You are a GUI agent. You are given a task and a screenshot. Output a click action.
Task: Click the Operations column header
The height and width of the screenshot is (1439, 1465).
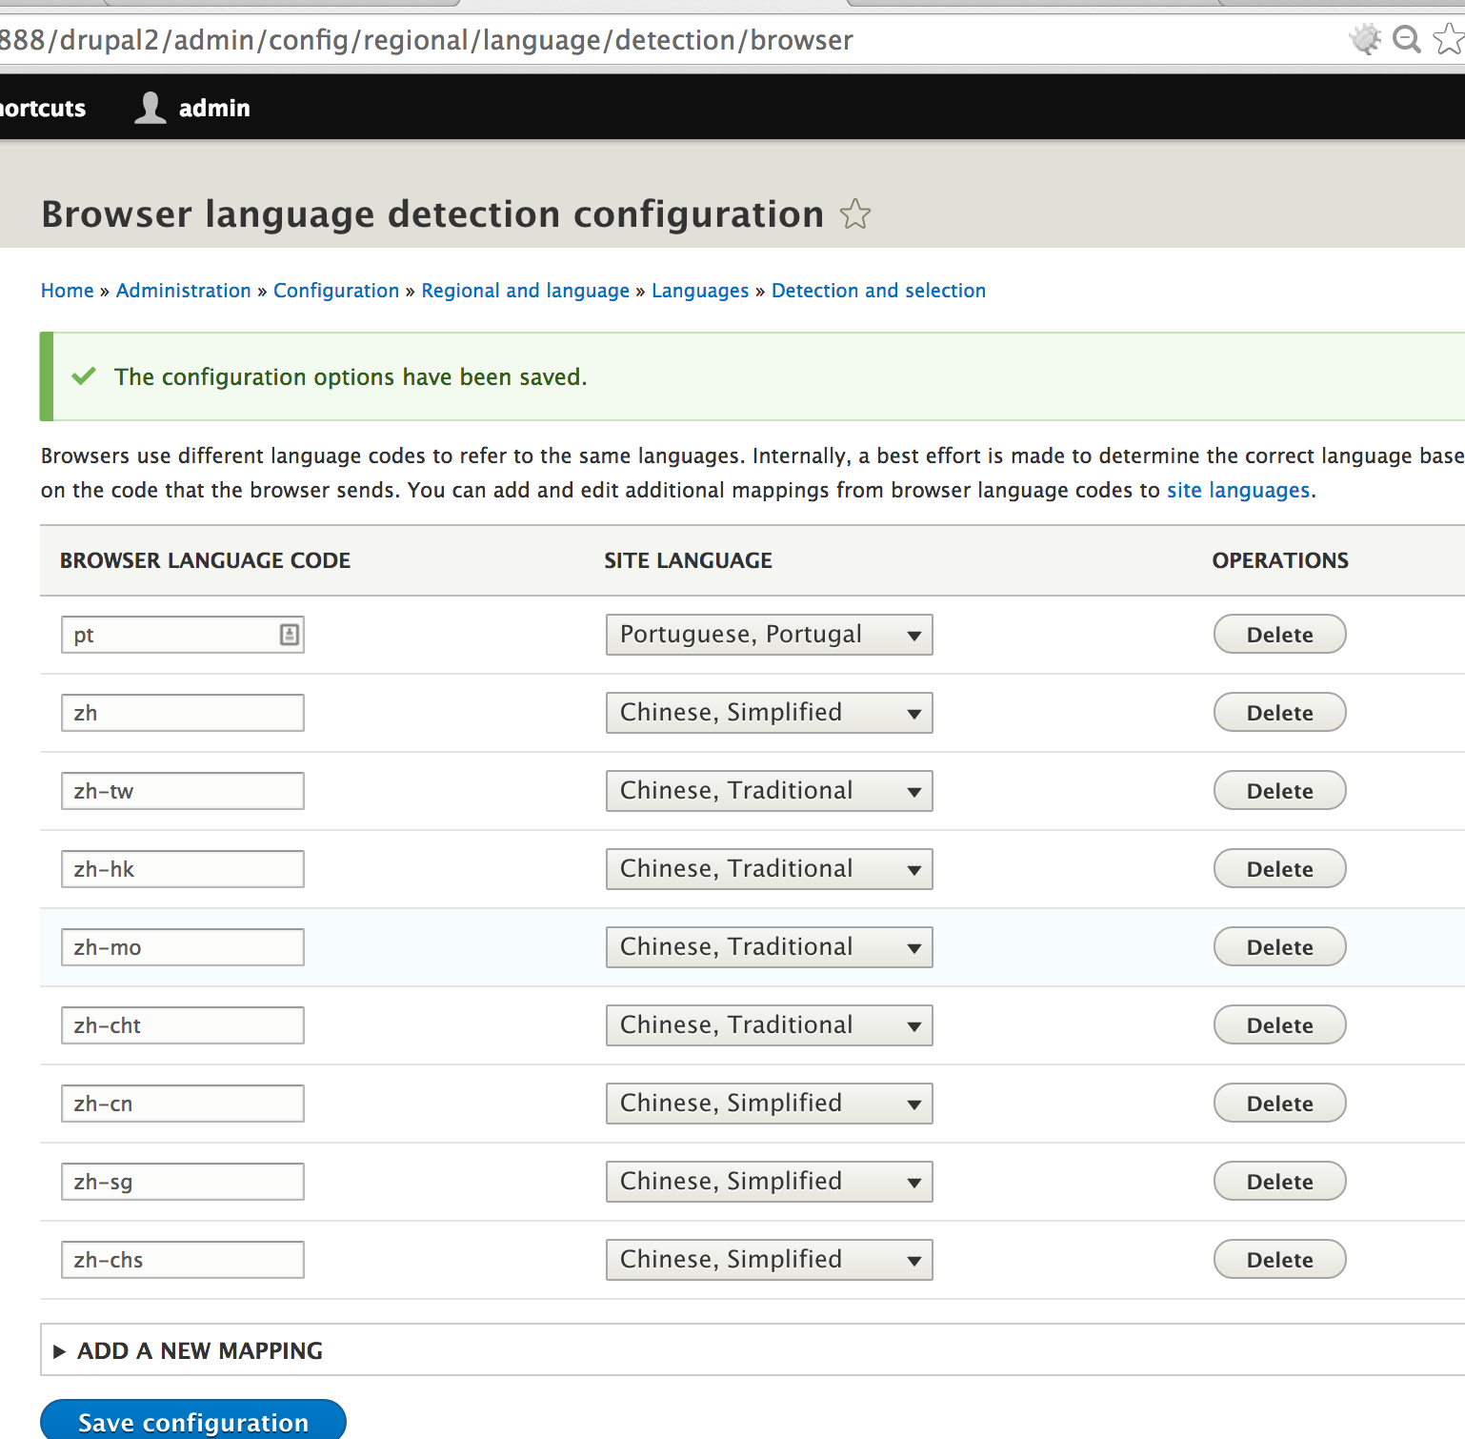click(1280, 560)
